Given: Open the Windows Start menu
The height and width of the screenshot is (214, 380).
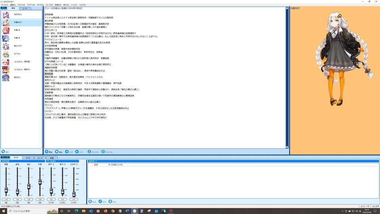Looking at the screenshot, I should [4, 211].
